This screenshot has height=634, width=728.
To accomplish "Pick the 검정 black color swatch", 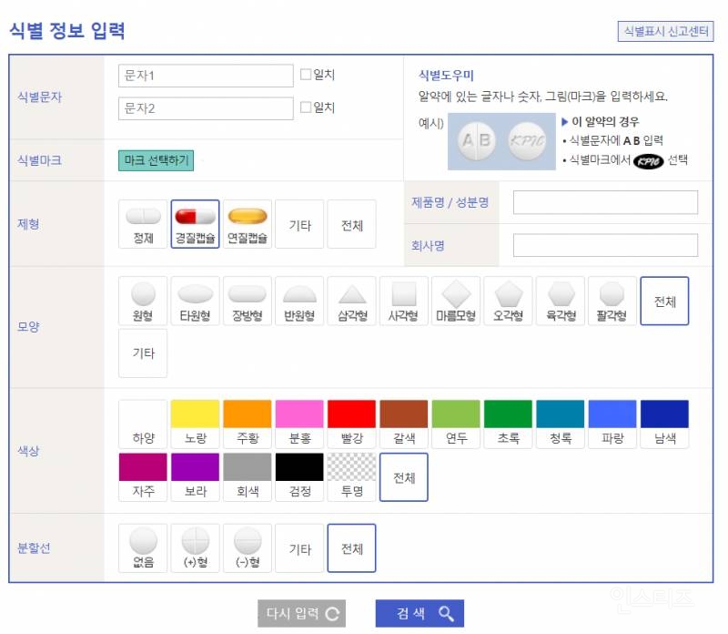I will point(299,477).
